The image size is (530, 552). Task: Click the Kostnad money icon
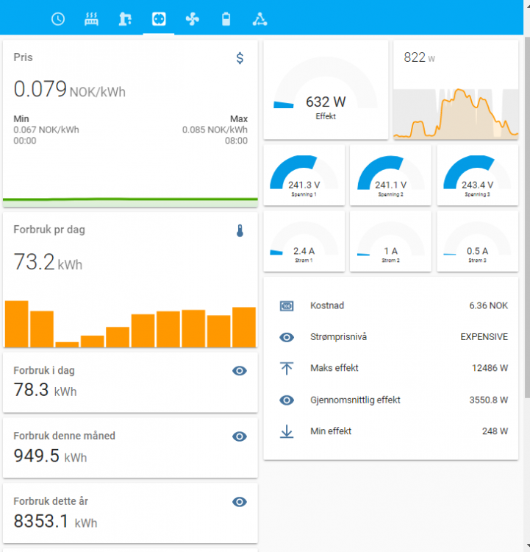(287, 305)
